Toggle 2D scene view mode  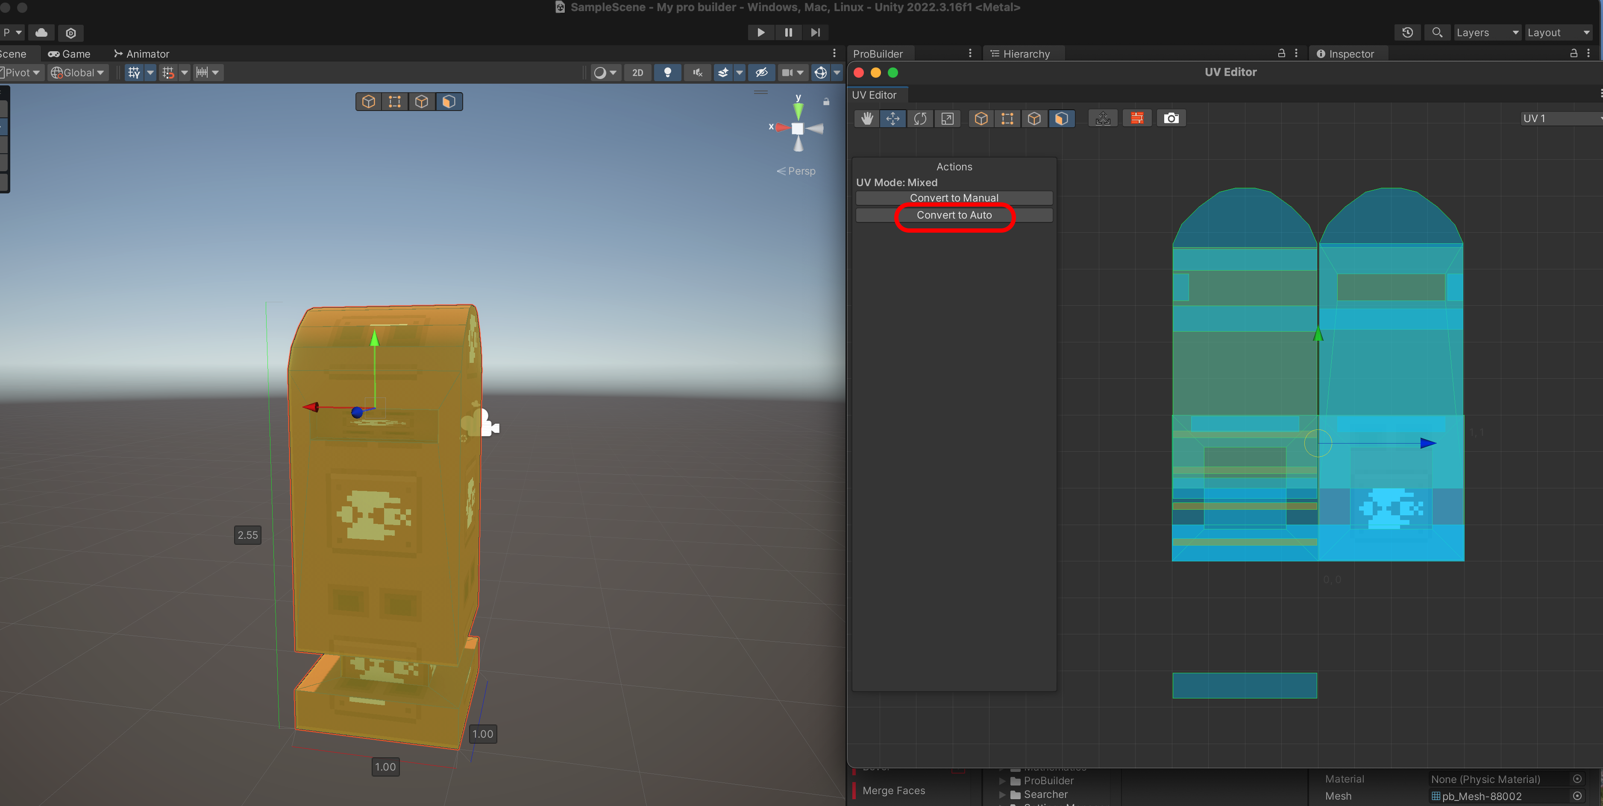click(637, 73)
